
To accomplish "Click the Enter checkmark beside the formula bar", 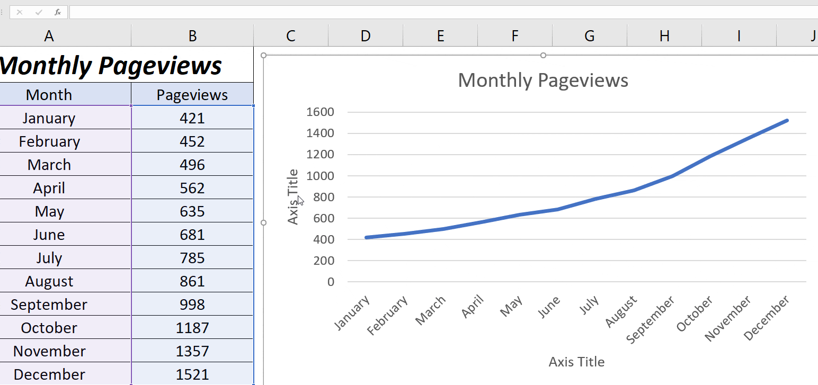I will click(38, 12).
